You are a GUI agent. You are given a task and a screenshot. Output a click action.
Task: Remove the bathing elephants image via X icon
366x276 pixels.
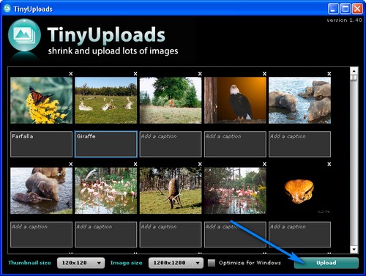click(71, 164)
